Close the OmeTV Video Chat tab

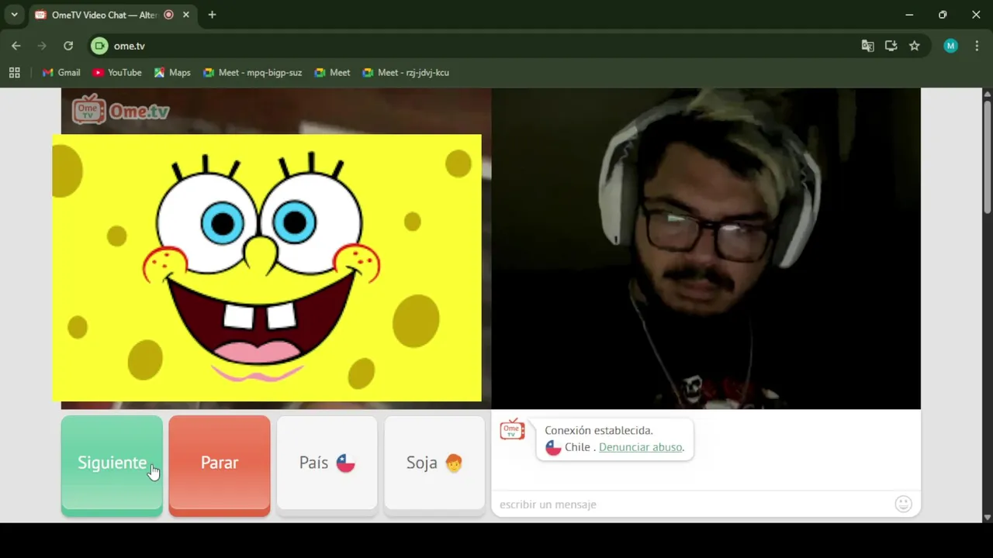186,15
